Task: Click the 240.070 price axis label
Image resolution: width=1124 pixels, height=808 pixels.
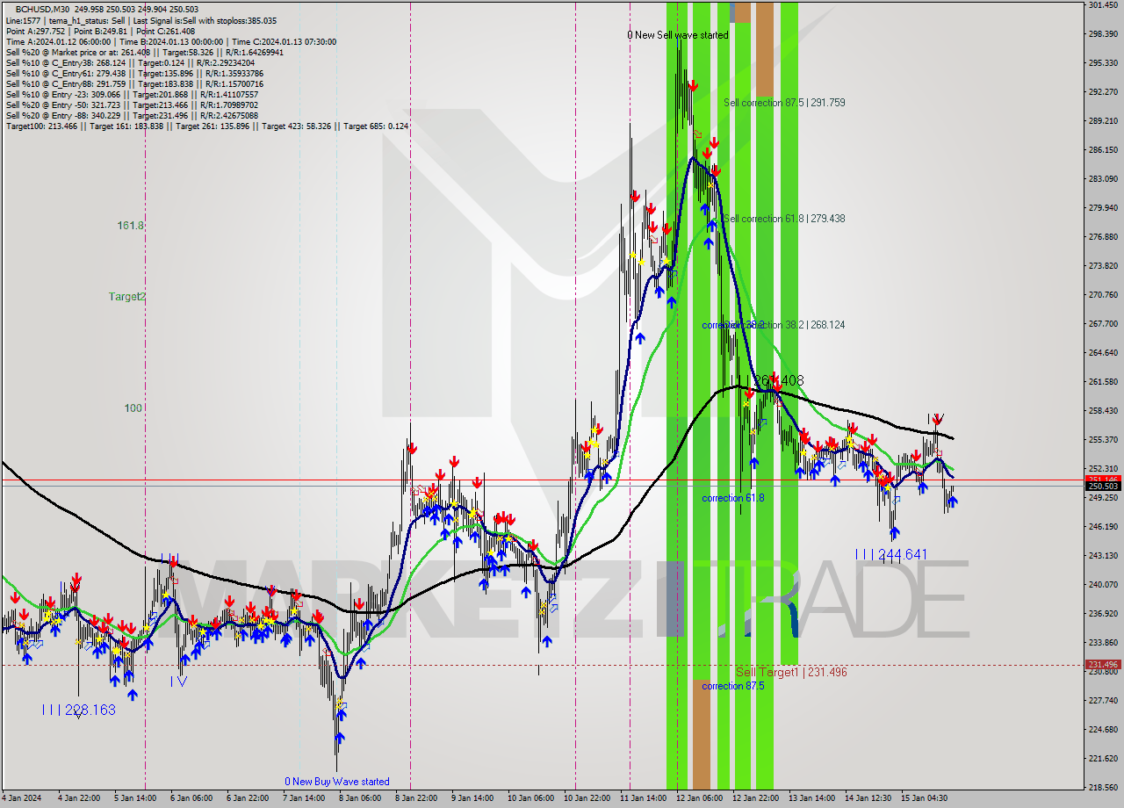Action: click(1102, 585)
